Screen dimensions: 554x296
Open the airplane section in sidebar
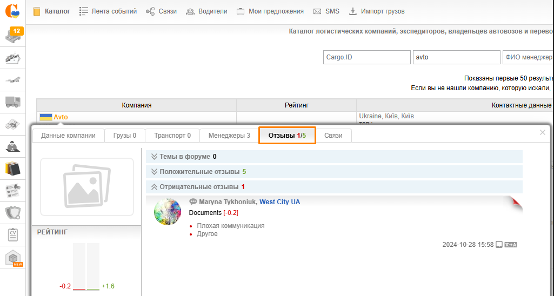(12, 80)
